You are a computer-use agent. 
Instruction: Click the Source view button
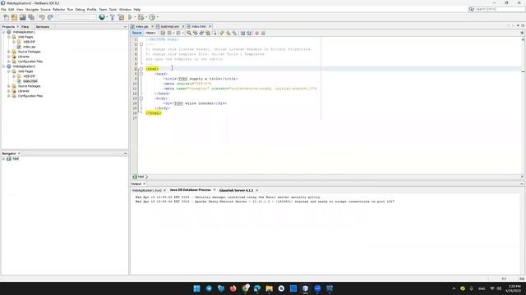pyautogui.click(x=137, y=33)
